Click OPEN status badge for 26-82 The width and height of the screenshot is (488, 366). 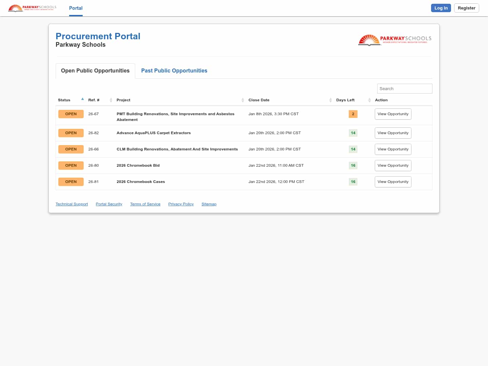point(71,133)
